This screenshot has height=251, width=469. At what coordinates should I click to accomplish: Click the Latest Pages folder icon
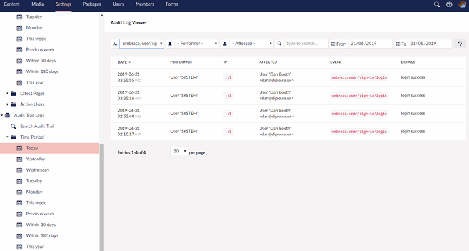[x=13, y=94]
